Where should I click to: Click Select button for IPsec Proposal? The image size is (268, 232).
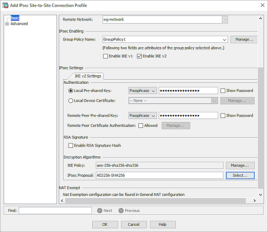coord(240,175)
